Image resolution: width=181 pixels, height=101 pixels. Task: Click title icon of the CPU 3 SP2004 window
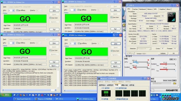click(63, 35)
